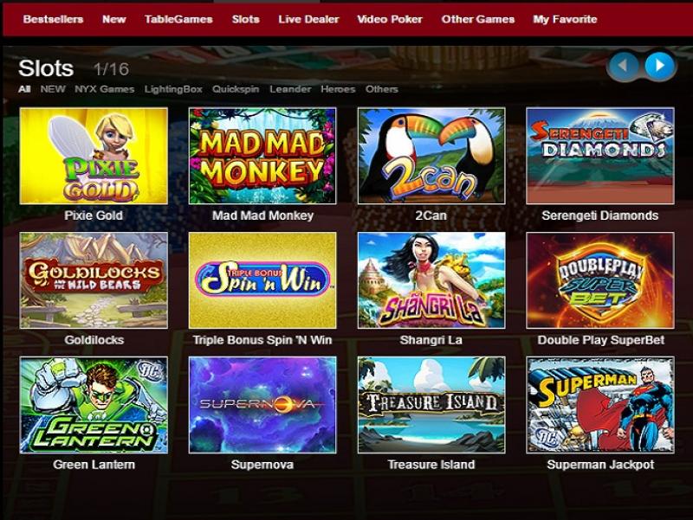Screen dimensions: 693x520
Task: Select the Serengeti Diamonds game tile
Action: tap(600, 156)
